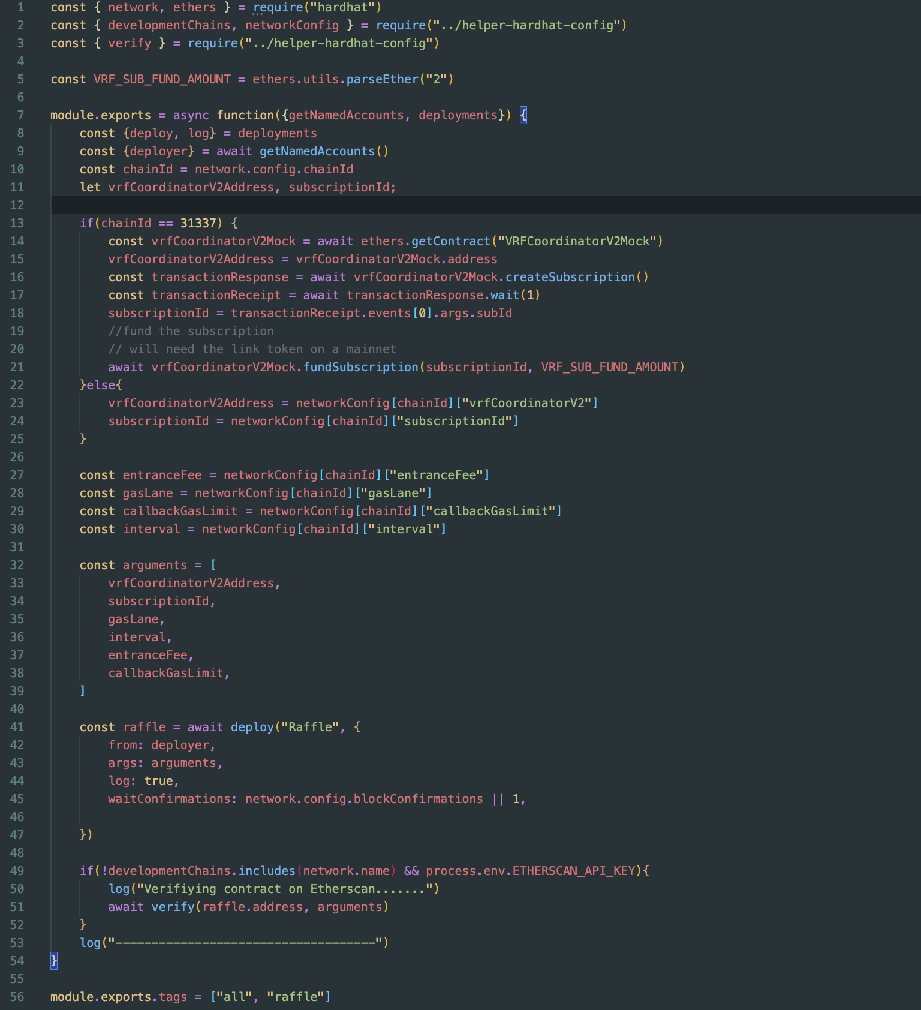Screen dimensions: 921x1010
Task: Click 'ETHERSCAN_API_KEY' on line 49
Action: coord(574,871)
